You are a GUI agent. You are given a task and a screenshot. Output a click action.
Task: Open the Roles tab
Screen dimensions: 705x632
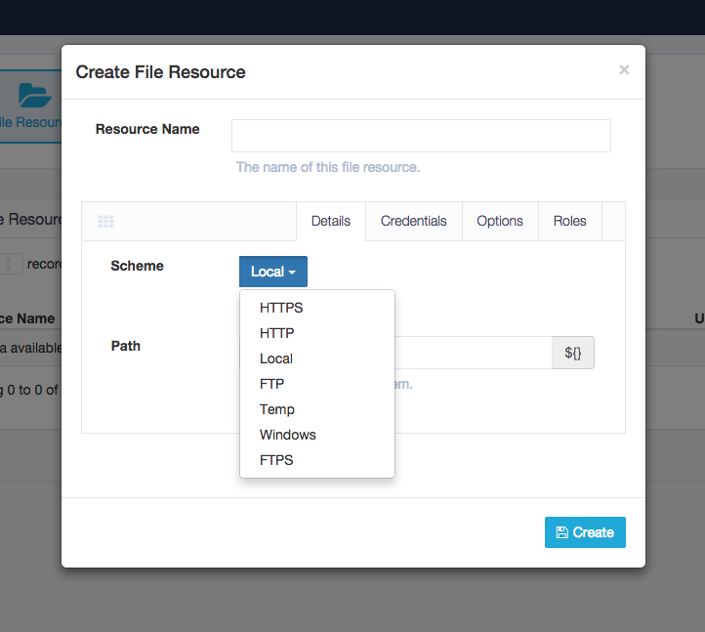click(x=570, y=221)
